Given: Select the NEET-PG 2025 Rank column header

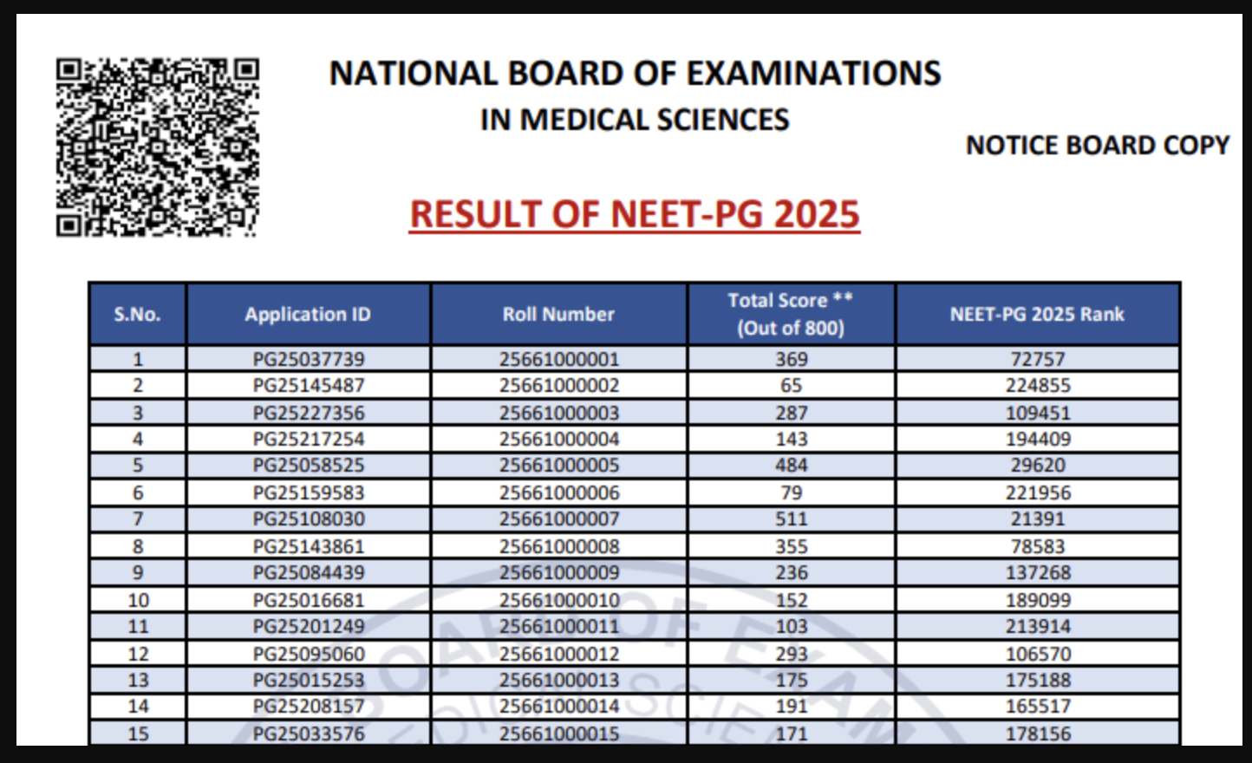Looking at the screenshot, I should click(1037, 314).
